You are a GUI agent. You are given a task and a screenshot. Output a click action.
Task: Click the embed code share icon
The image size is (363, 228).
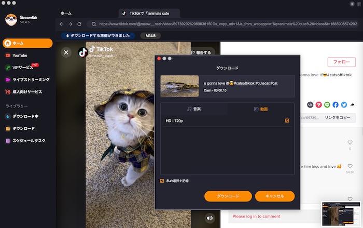(x=310, y=105)
